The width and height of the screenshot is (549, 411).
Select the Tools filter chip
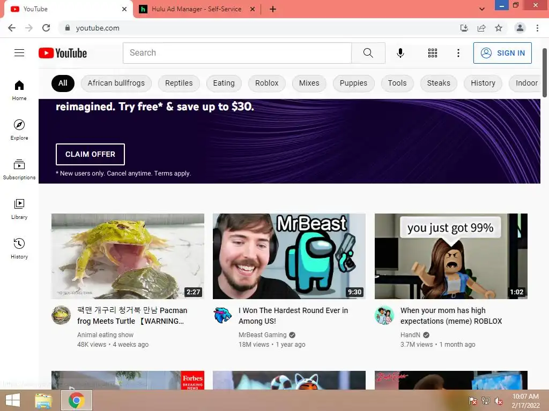tap(397, 83)
